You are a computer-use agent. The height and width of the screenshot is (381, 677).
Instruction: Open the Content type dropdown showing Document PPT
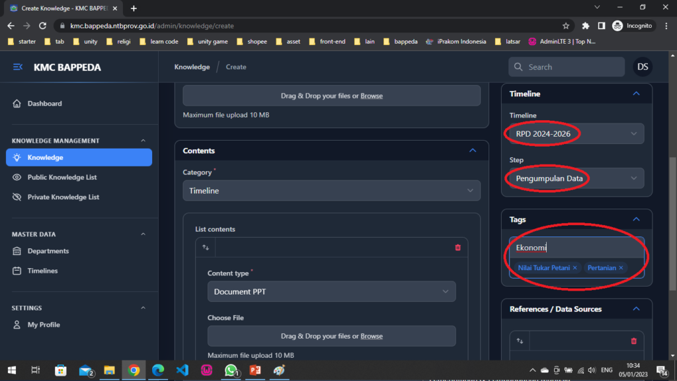click(x=331, y=291)
